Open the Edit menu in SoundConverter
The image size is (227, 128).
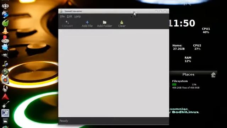[70, 16]
